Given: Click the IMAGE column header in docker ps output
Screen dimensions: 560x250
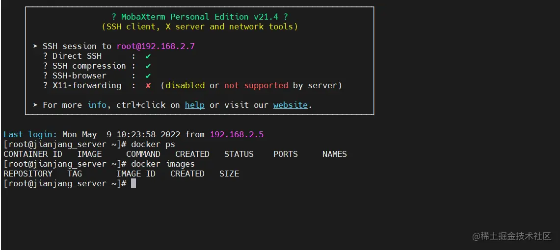Looking at the screenshot, I should coord(89,154).
